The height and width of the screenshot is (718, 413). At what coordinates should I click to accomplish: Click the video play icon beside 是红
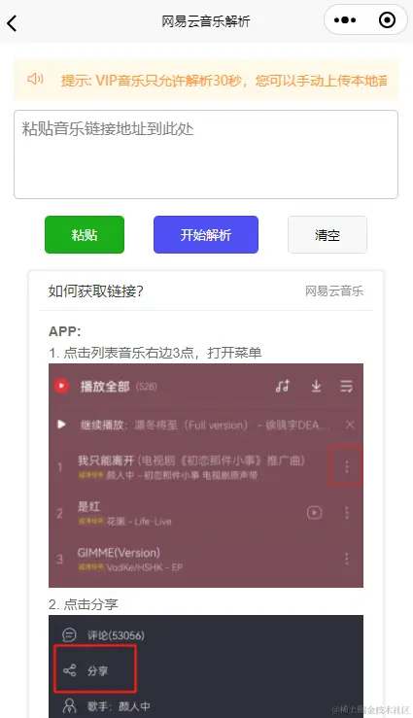[314, 513]
